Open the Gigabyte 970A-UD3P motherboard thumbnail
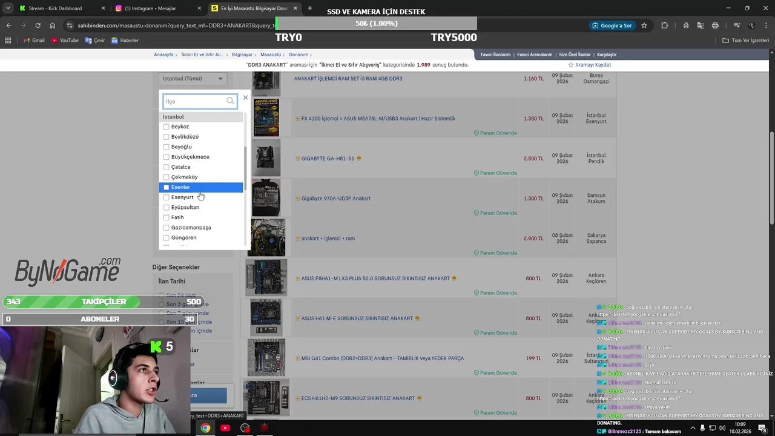 pos(266,197)
